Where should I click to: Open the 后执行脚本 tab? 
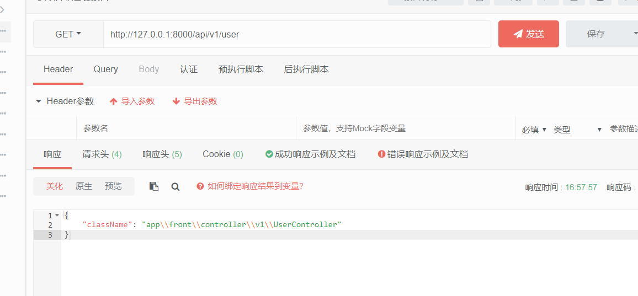coord(306,69)
